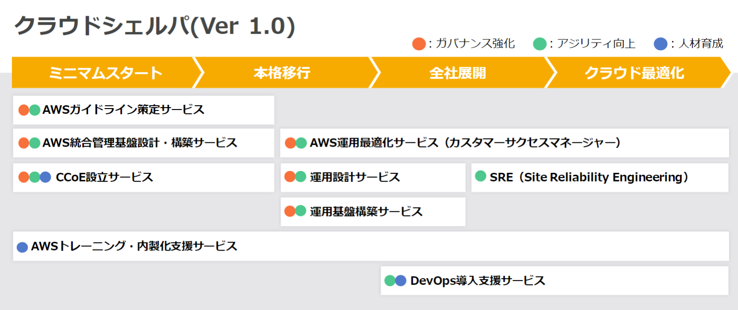
Task: Click the ミニマムスタート phase arrow
Action: coord(105,73)
